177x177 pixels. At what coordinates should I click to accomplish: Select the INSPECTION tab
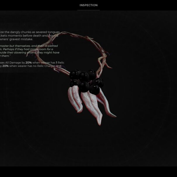coord(88,5)
